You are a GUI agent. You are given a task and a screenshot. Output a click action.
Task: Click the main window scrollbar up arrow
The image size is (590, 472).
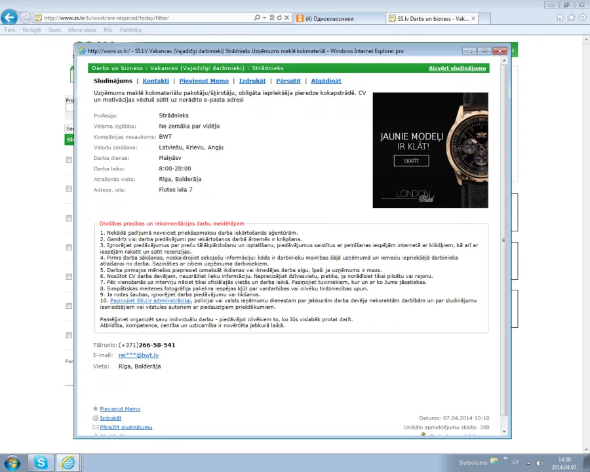click(x=586, y=39)
